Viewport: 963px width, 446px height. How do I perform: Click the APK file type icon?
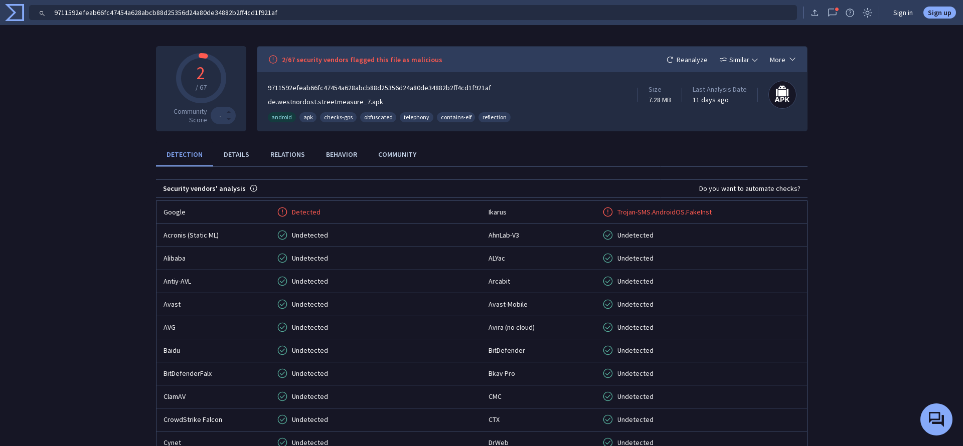pos(782,95)
